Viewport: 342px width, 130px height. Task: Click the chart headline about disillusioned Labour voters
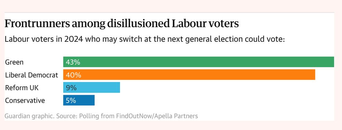click(122, 24)
